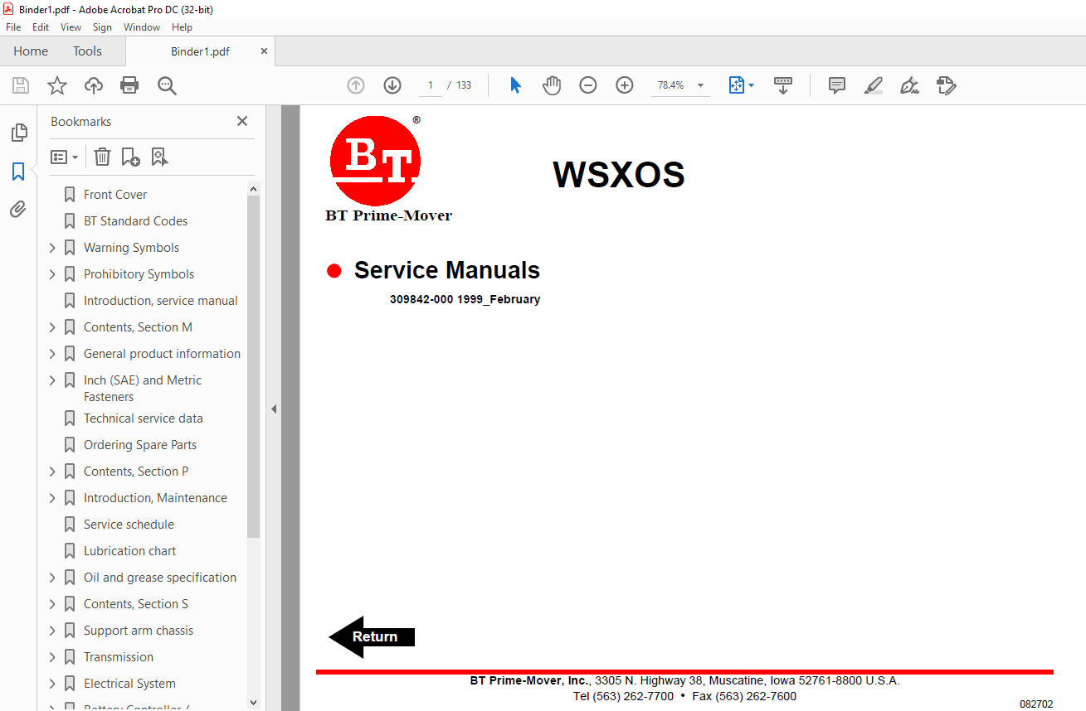The image size is (1086, 711).
Task: Open the View menu
Action: (71, 27)
